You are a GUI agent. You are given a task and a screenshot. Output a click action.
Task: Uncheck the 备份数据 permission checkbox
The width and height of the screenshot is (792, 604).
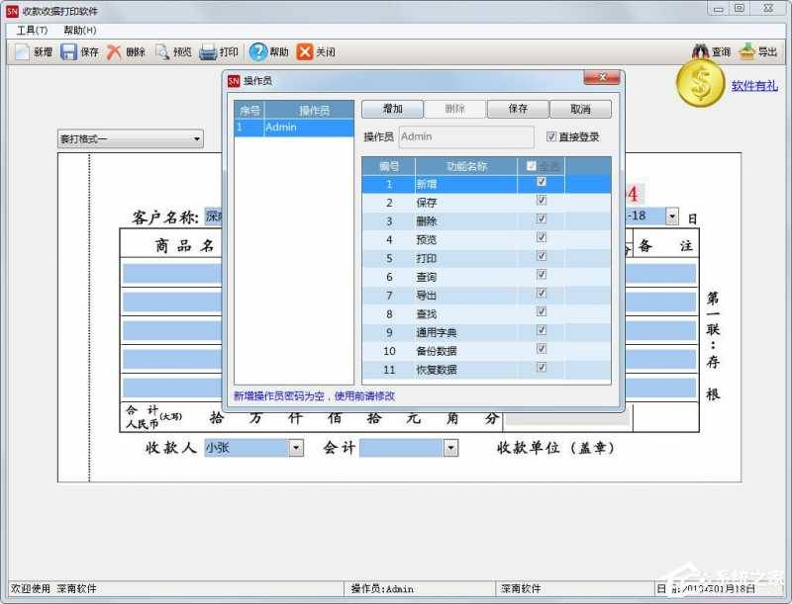[x=541, y=350]
